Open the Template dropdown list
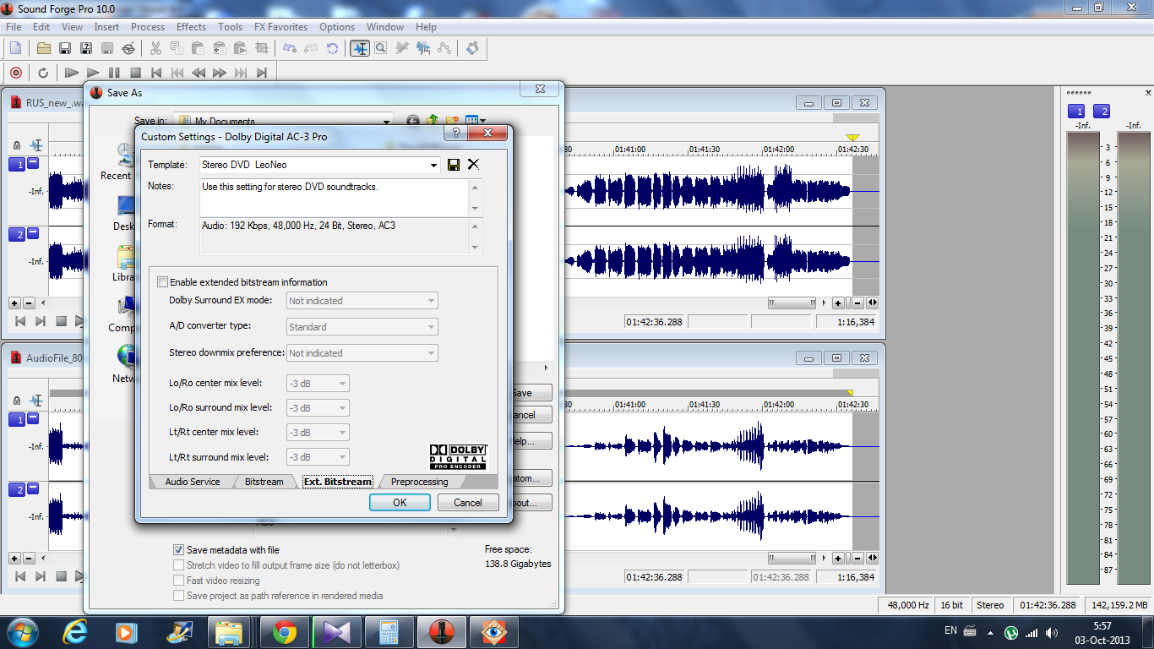 (x=434, y=165)
